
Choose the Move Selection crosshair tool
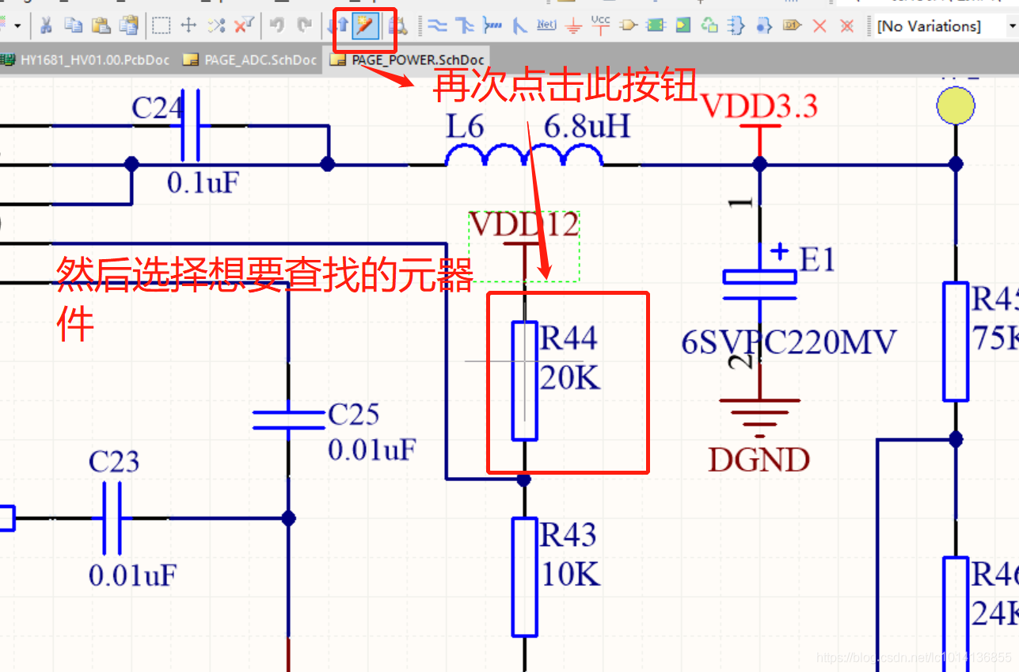pos(188,25)
